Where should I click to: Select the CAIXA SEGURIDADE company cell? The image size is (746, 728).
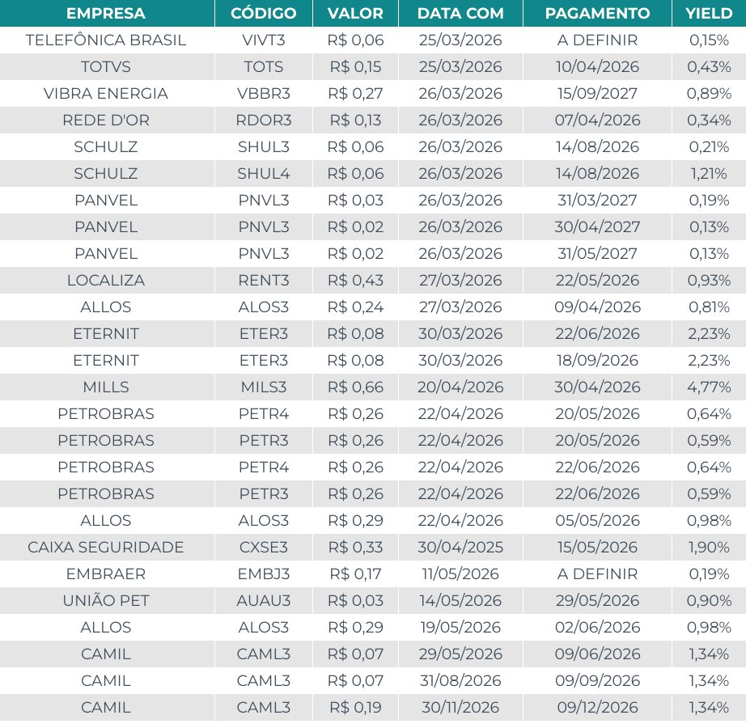106,547
